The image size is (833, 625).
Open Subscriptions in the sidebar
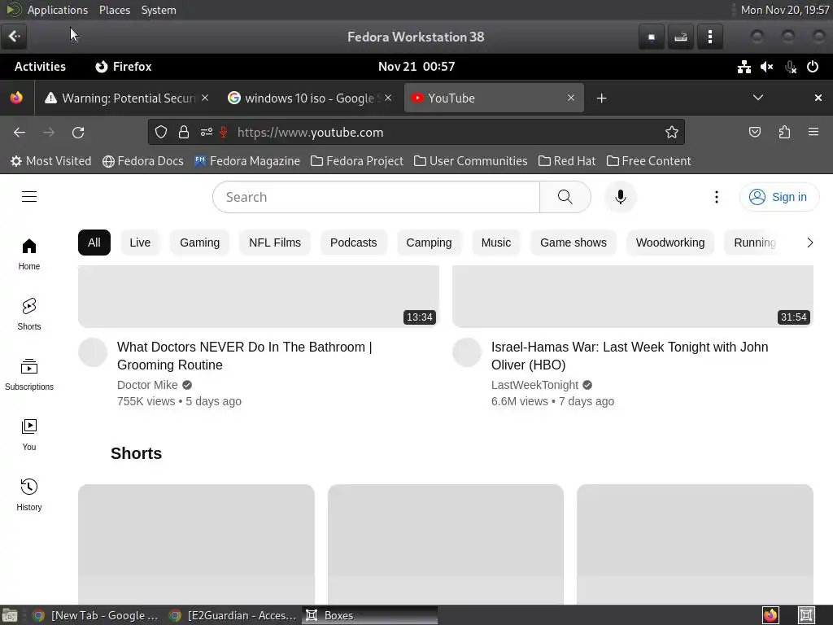29,374
